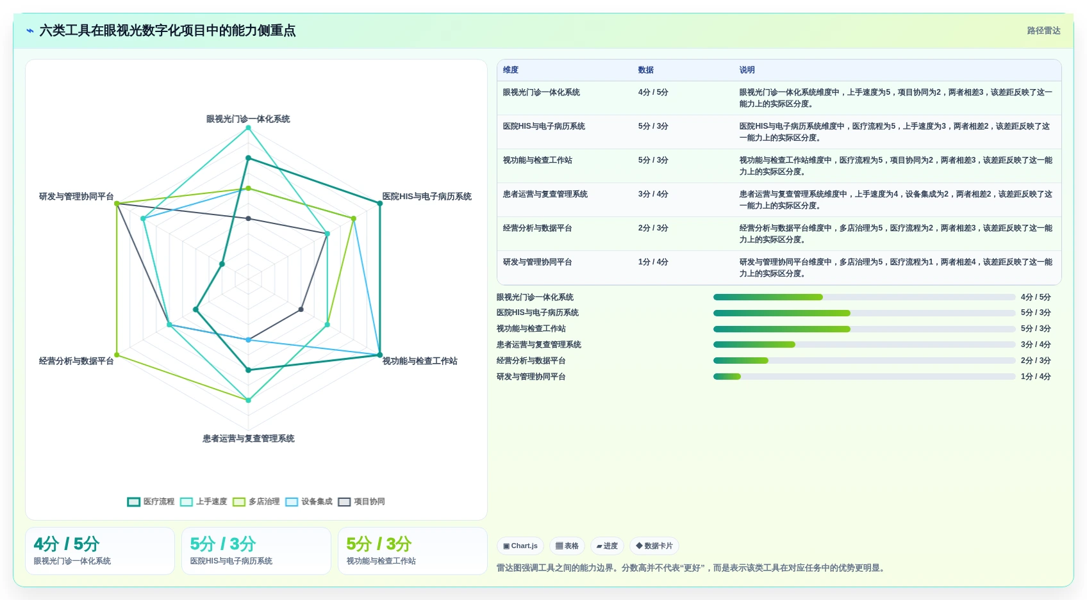Select the 医院HIS与电子病历系统 table row name

[x=544, y=126]
